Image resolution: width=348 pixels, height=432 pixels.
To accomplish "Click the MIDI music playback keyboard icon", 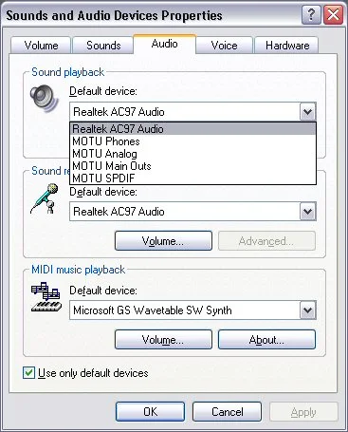I will (x=46, y=297).
